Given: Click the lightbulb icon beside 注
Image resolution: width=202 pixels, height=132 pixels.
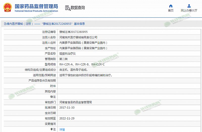Looking at the screenshot, I should pyautogui.click(x=52, y=129).
